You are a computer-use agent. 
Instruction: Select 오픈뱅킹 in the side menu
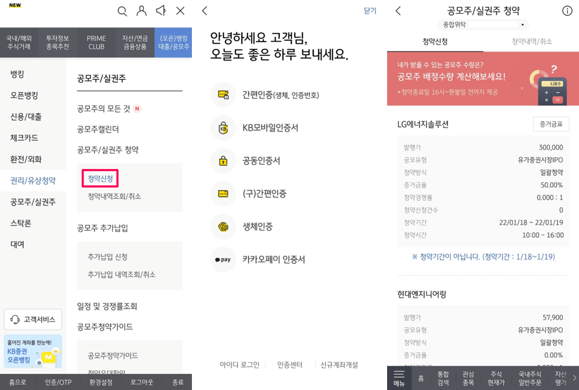[24, 95]
